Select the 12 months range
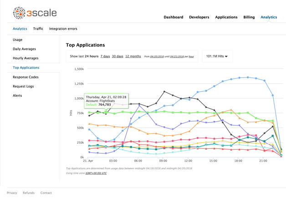Viewport: 286px width, 199px height. tap(133, 56)
